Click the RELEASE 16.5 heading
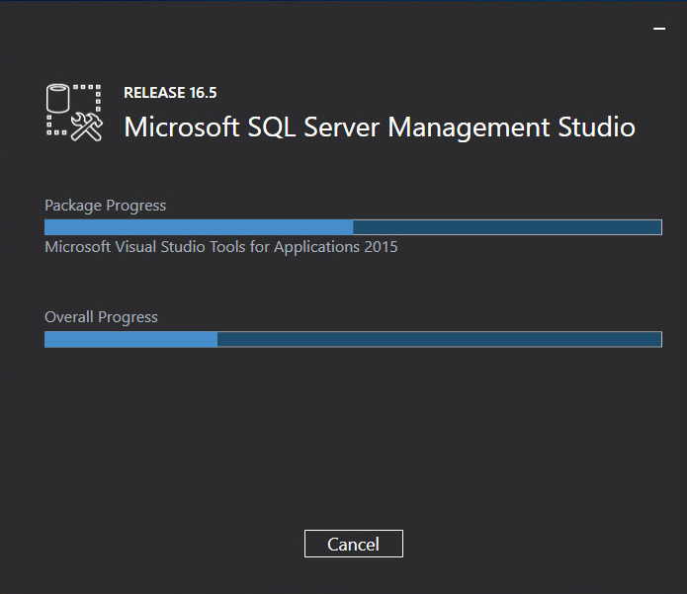This screenshot has height=594, width=687. point(170,93)
